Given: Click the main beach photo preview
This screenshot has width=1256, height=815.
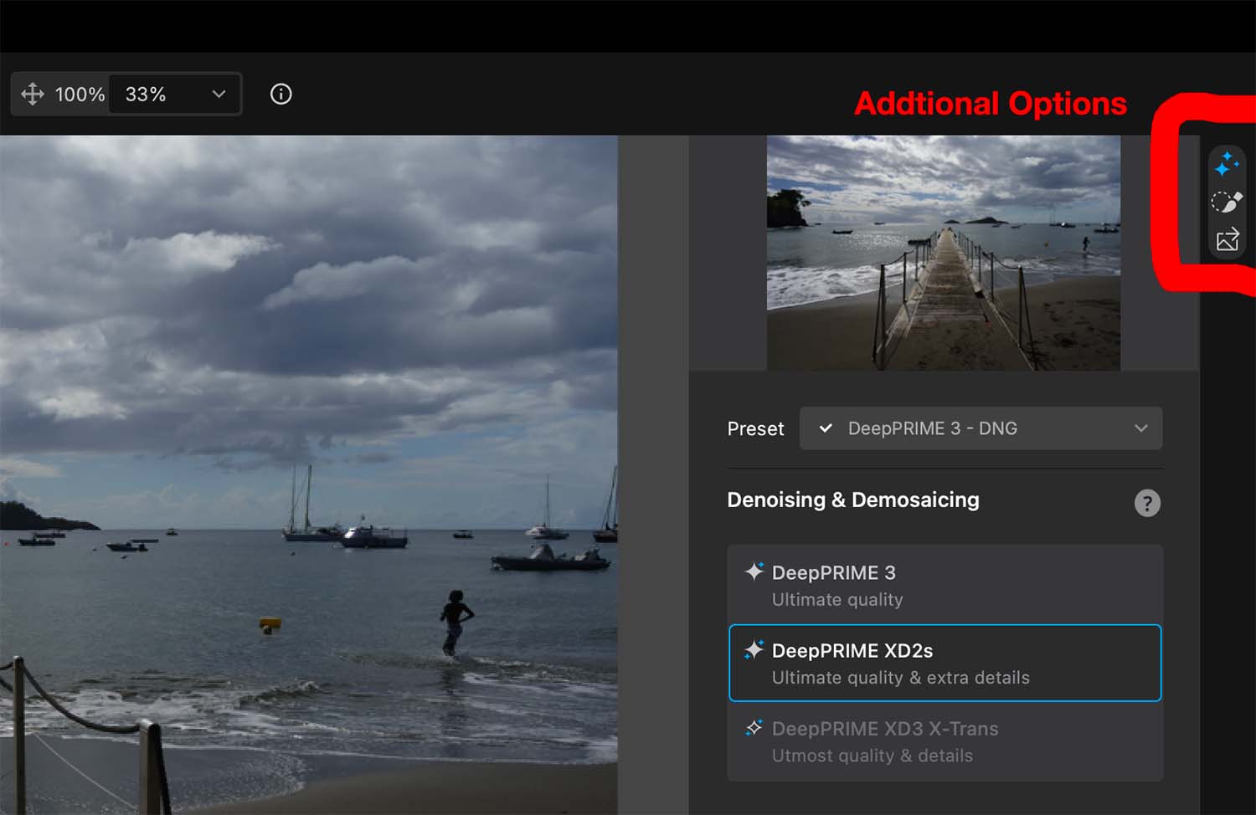Looking at the screenshot, I should click(308, 474).
